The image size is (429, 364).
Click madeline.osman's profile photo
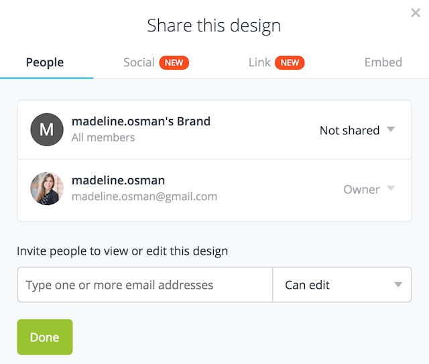tap(47, 189)
